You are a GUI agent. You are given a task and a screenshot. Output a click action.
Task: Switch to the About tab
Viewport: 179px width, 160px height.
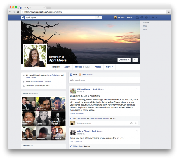[x=67, y=67]
